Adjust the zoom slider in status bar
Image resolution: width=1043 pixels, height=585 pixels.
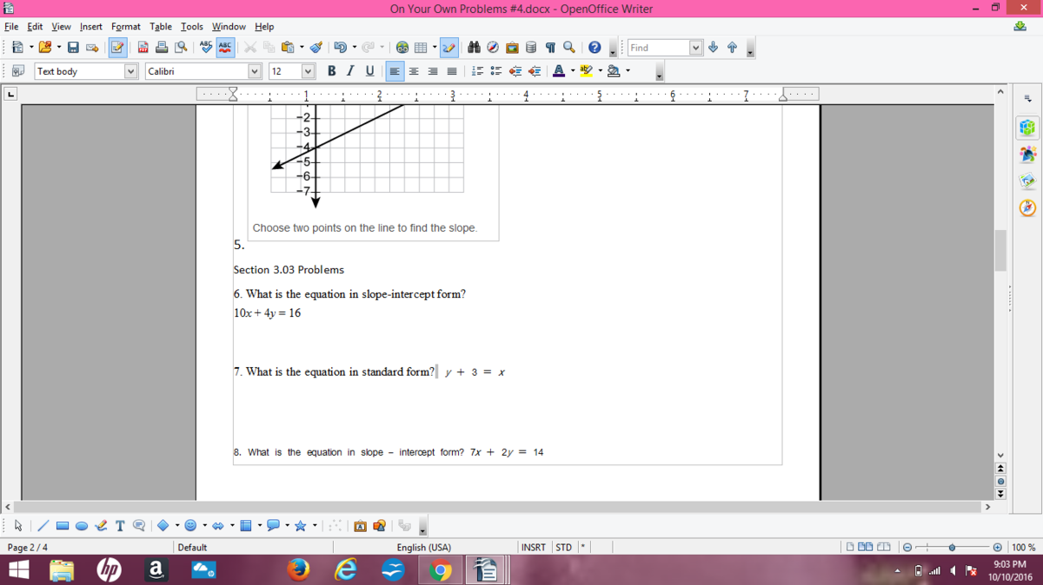[953, 548]
